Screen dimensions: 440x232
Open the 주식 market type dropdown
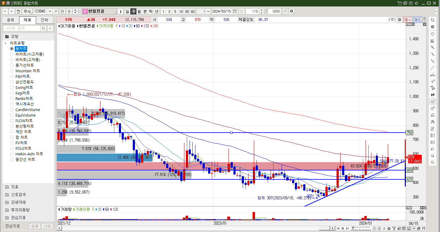pos(27,11)
